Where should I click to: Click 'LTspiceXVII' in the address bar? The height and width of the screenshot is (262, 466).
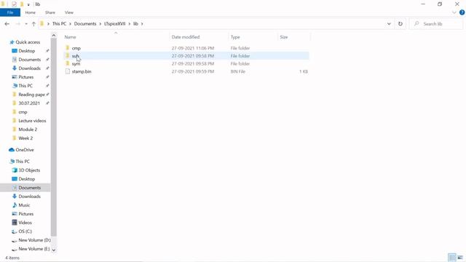click(x=115, y=24)
